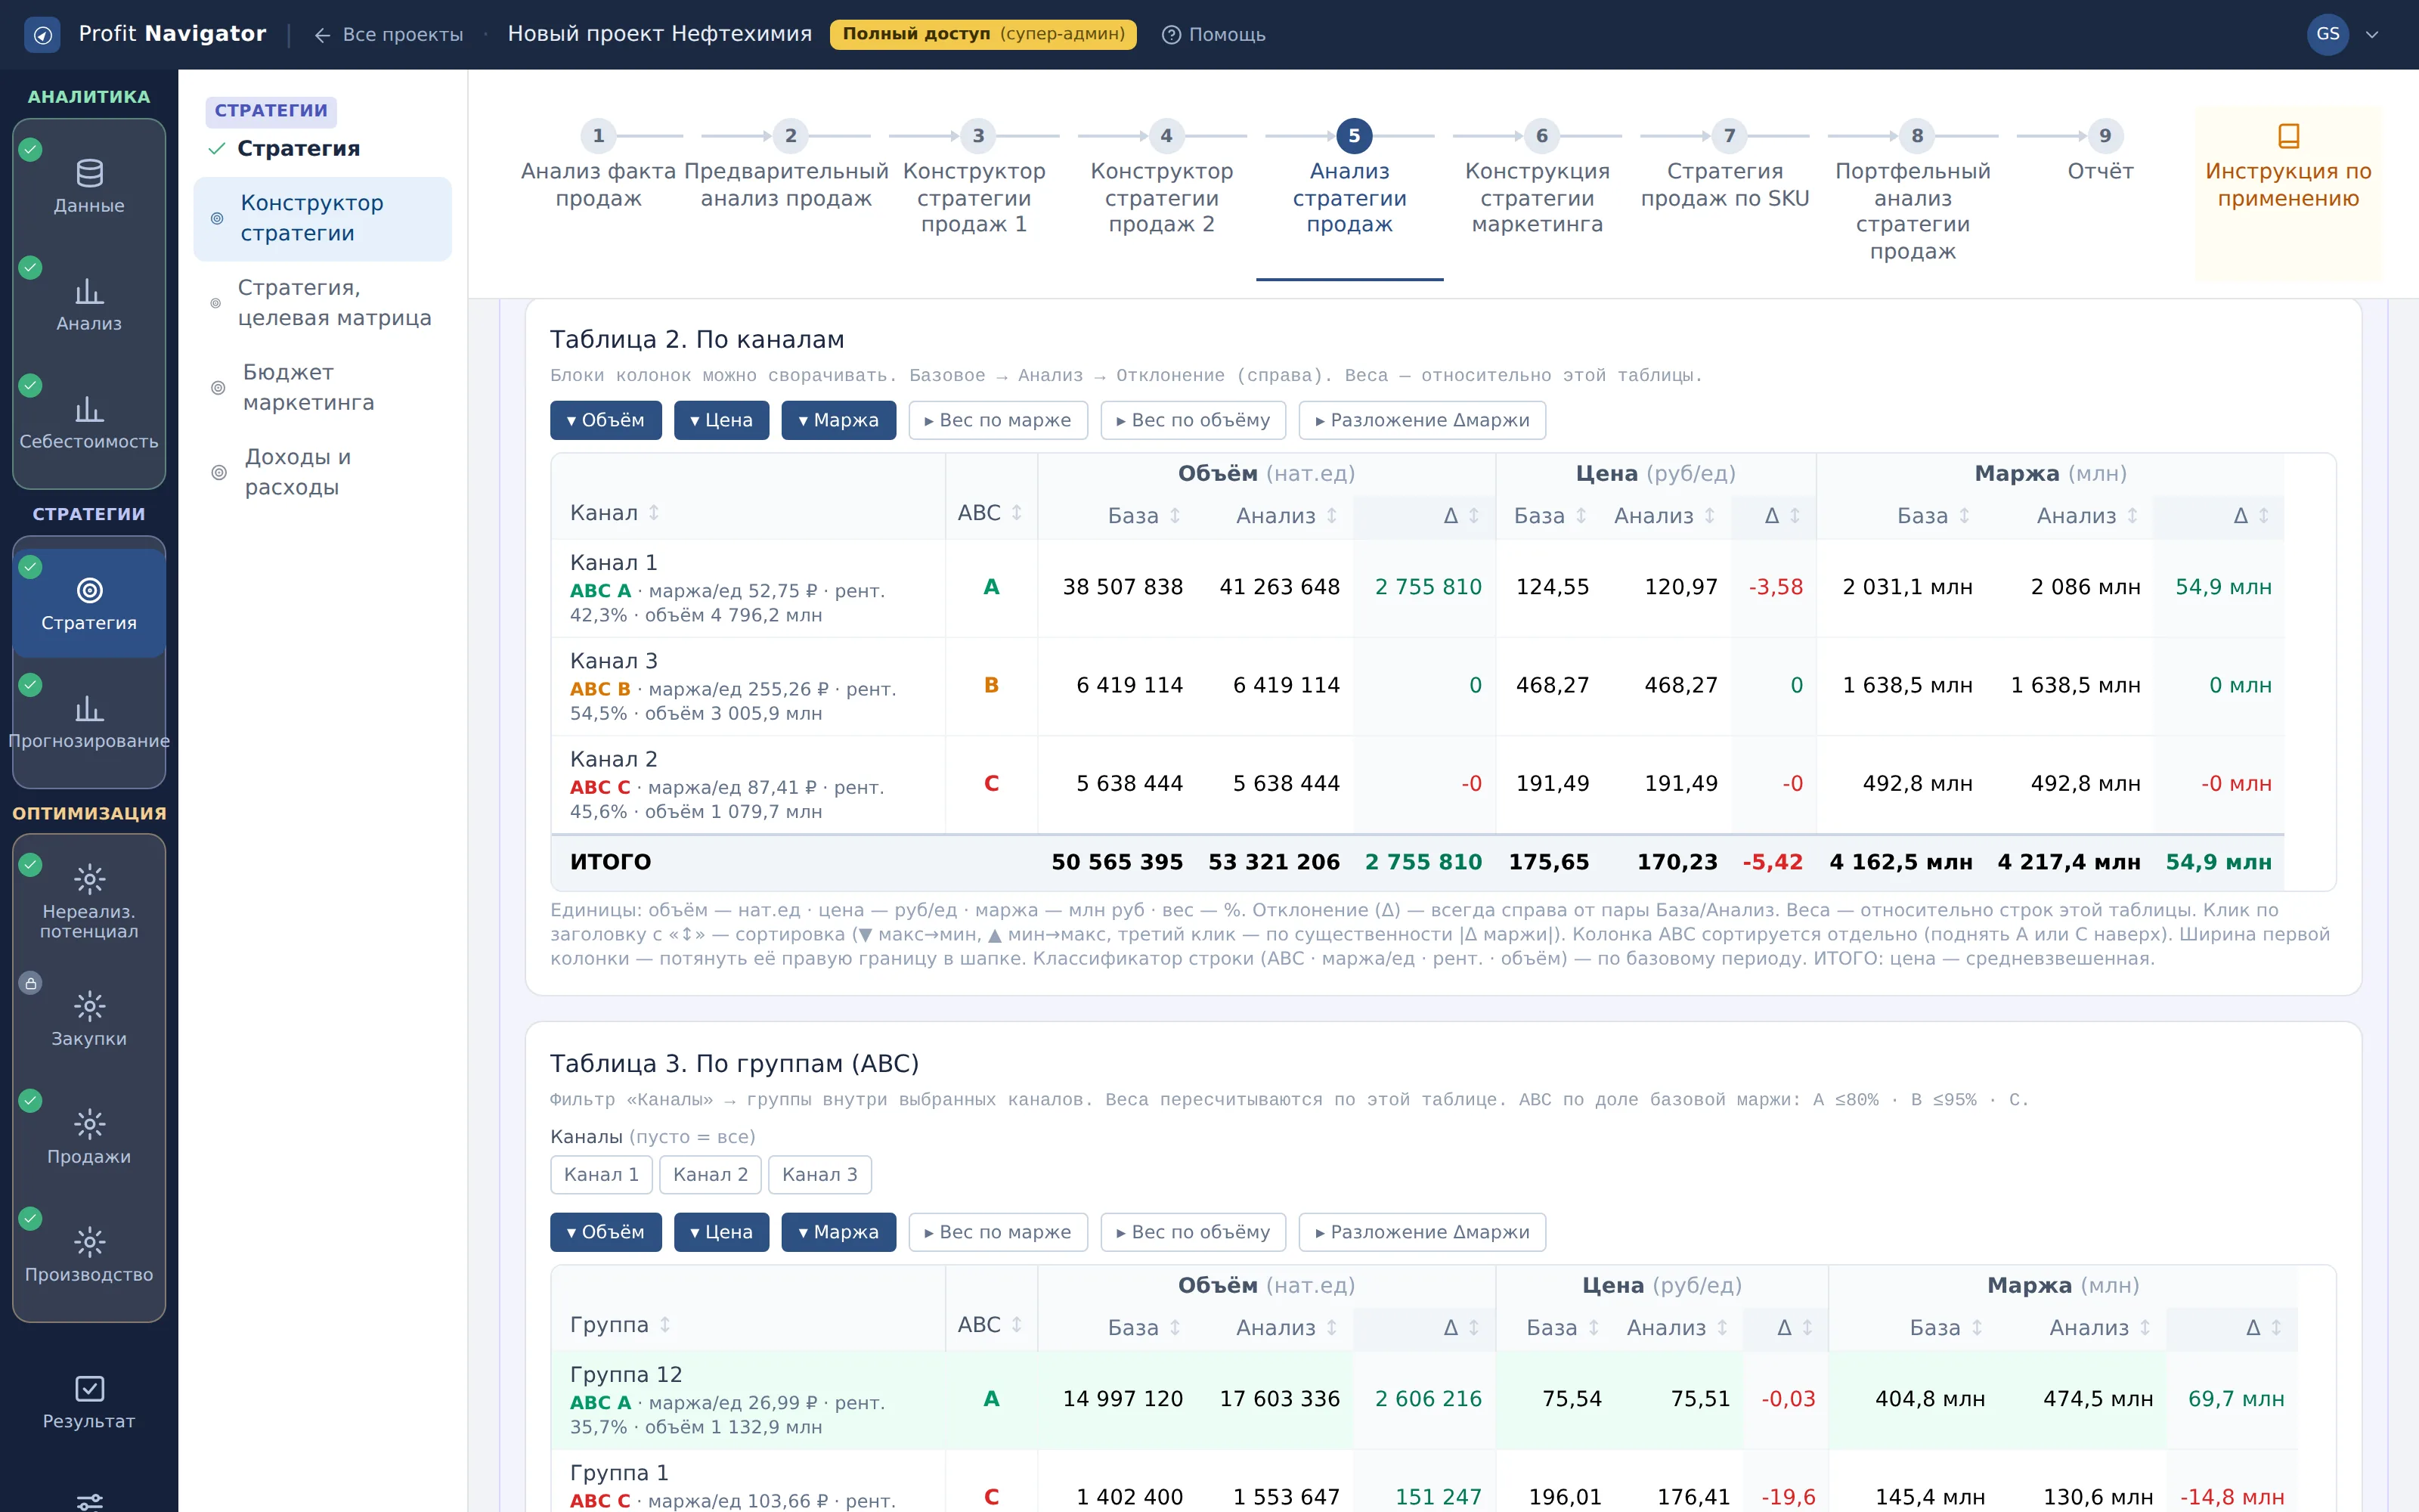Viewport: 2419px width, 1512px height.
Task: Collapse the Объём block in Table 3
Action: 605,1233
